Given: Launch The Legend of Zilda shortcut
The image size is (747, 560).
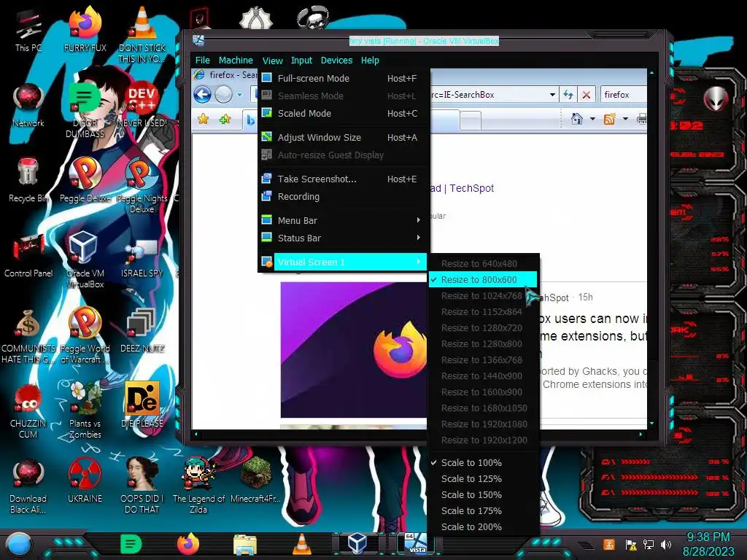Looking at the screenshot, I should point(198,486).
